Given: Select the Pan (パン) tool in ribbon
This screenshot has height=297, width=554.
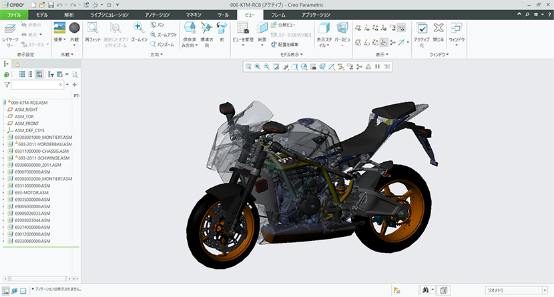Looking at the screenshot, I should [158, 25].
